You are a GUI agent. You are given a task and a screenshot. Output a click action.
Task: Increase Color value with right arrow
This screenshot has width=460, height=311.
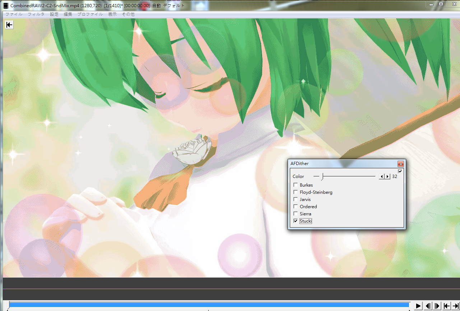tap(387, 176)
